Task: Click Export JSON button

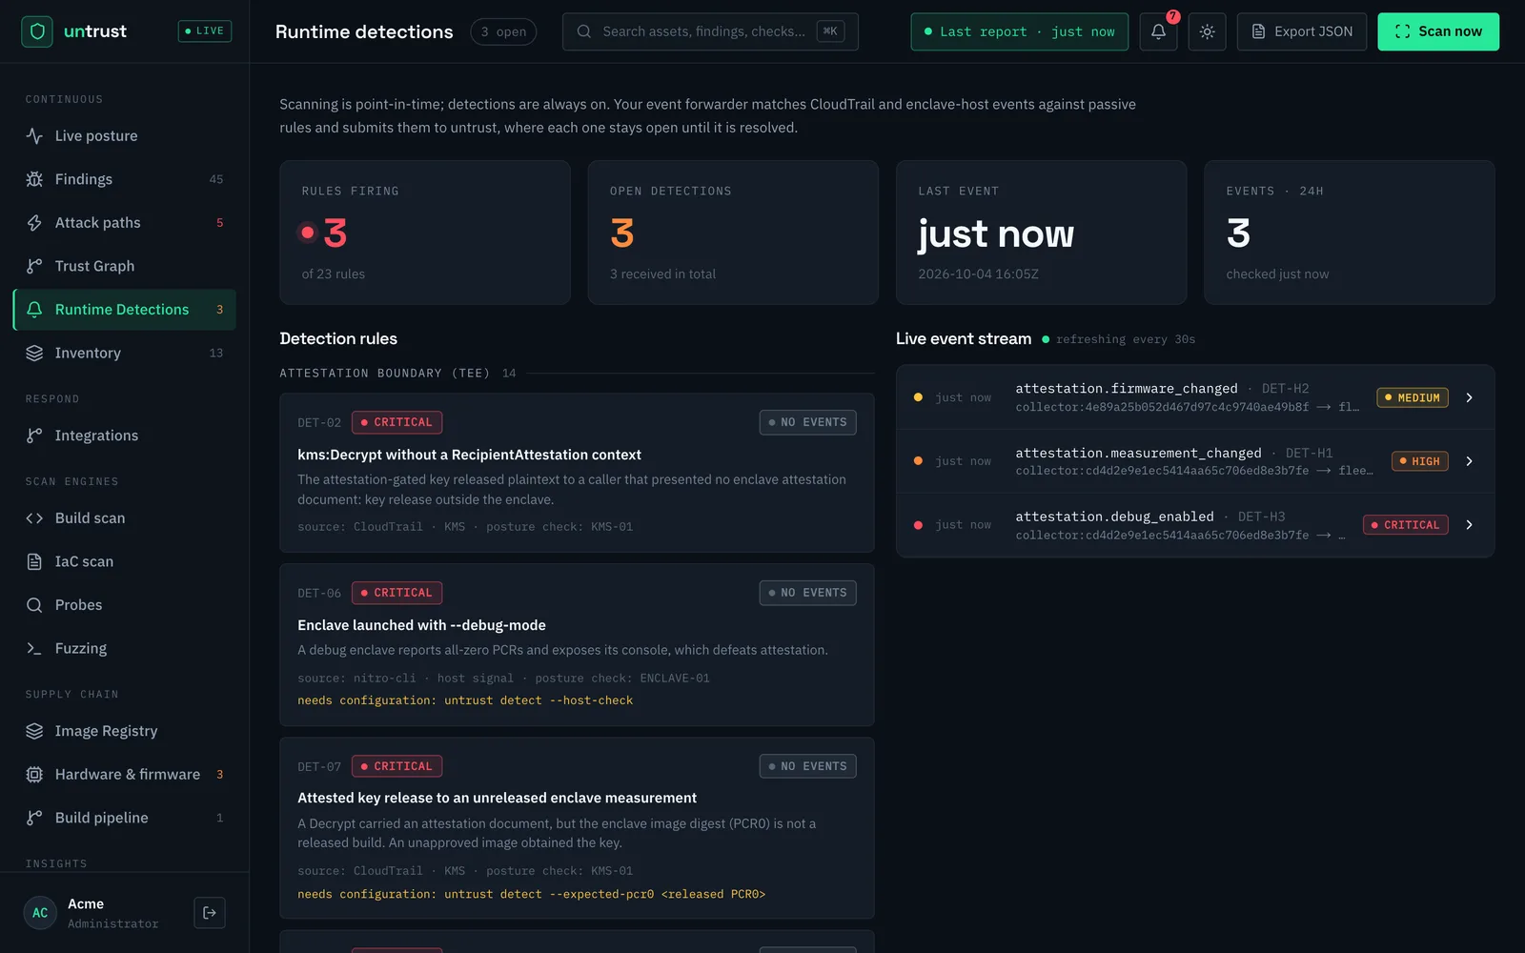Action: click(x=1301, y=31)
